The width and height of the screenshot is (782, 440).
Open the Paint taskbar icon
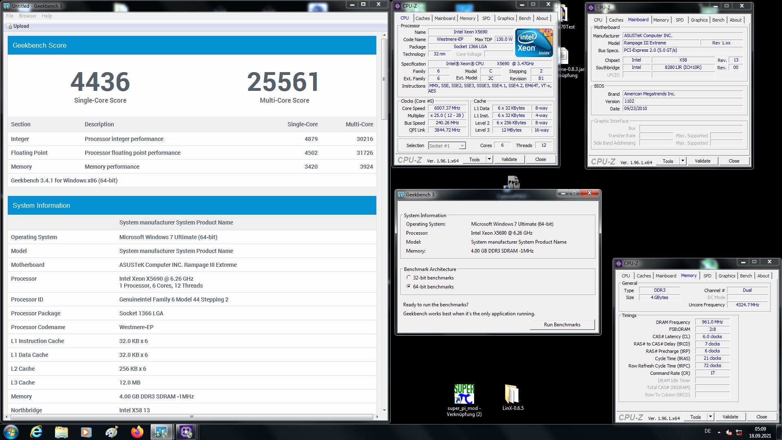pyautogui.click(x=112, y=432)
